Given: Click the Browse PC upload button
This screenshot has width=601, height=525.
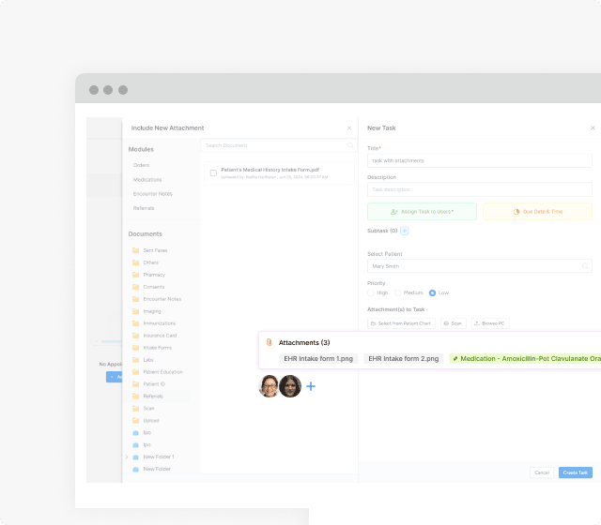Looking at the screenshot, I should (489, 322).
